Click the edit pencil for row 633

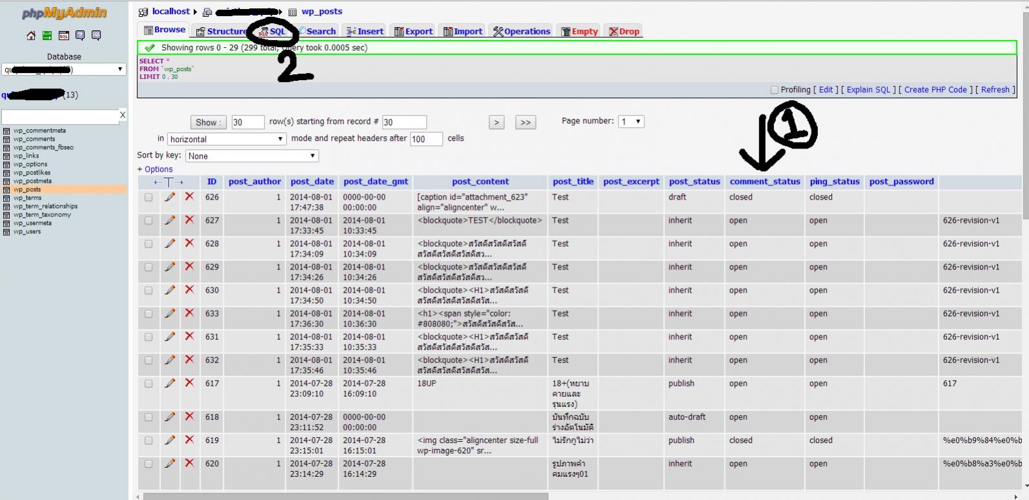[170, 313]
